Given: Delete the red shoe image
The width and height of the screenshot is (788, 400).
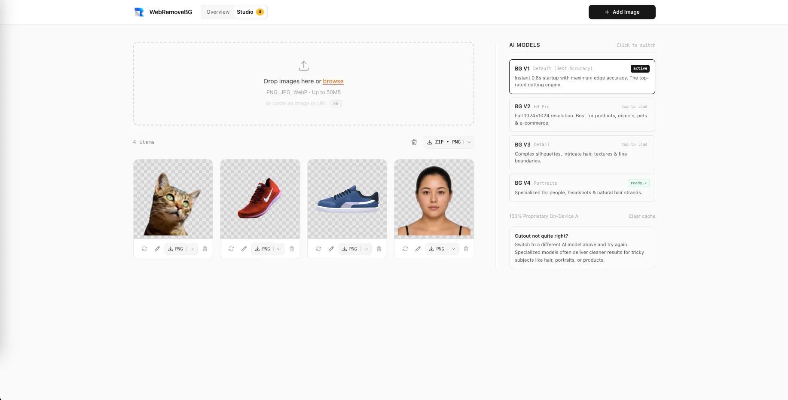Looking at the screenshot, I should (292, 249).
